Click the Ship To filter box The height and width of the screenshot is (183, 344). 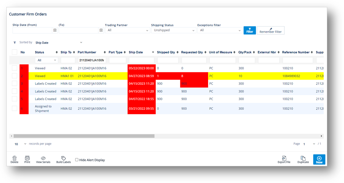[x=68, y=60]
